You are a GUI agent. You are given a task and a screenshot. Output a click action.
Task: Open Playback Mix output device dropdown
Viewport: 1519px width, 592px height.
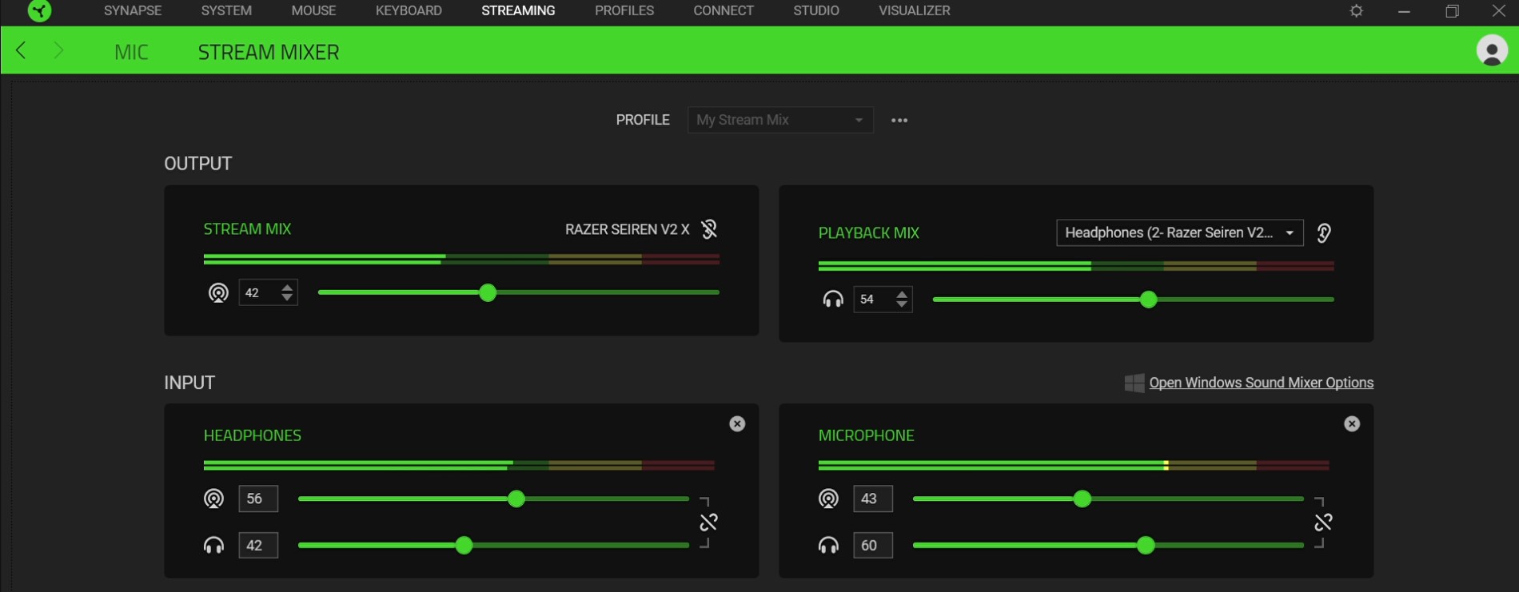tap(1180, 232)
